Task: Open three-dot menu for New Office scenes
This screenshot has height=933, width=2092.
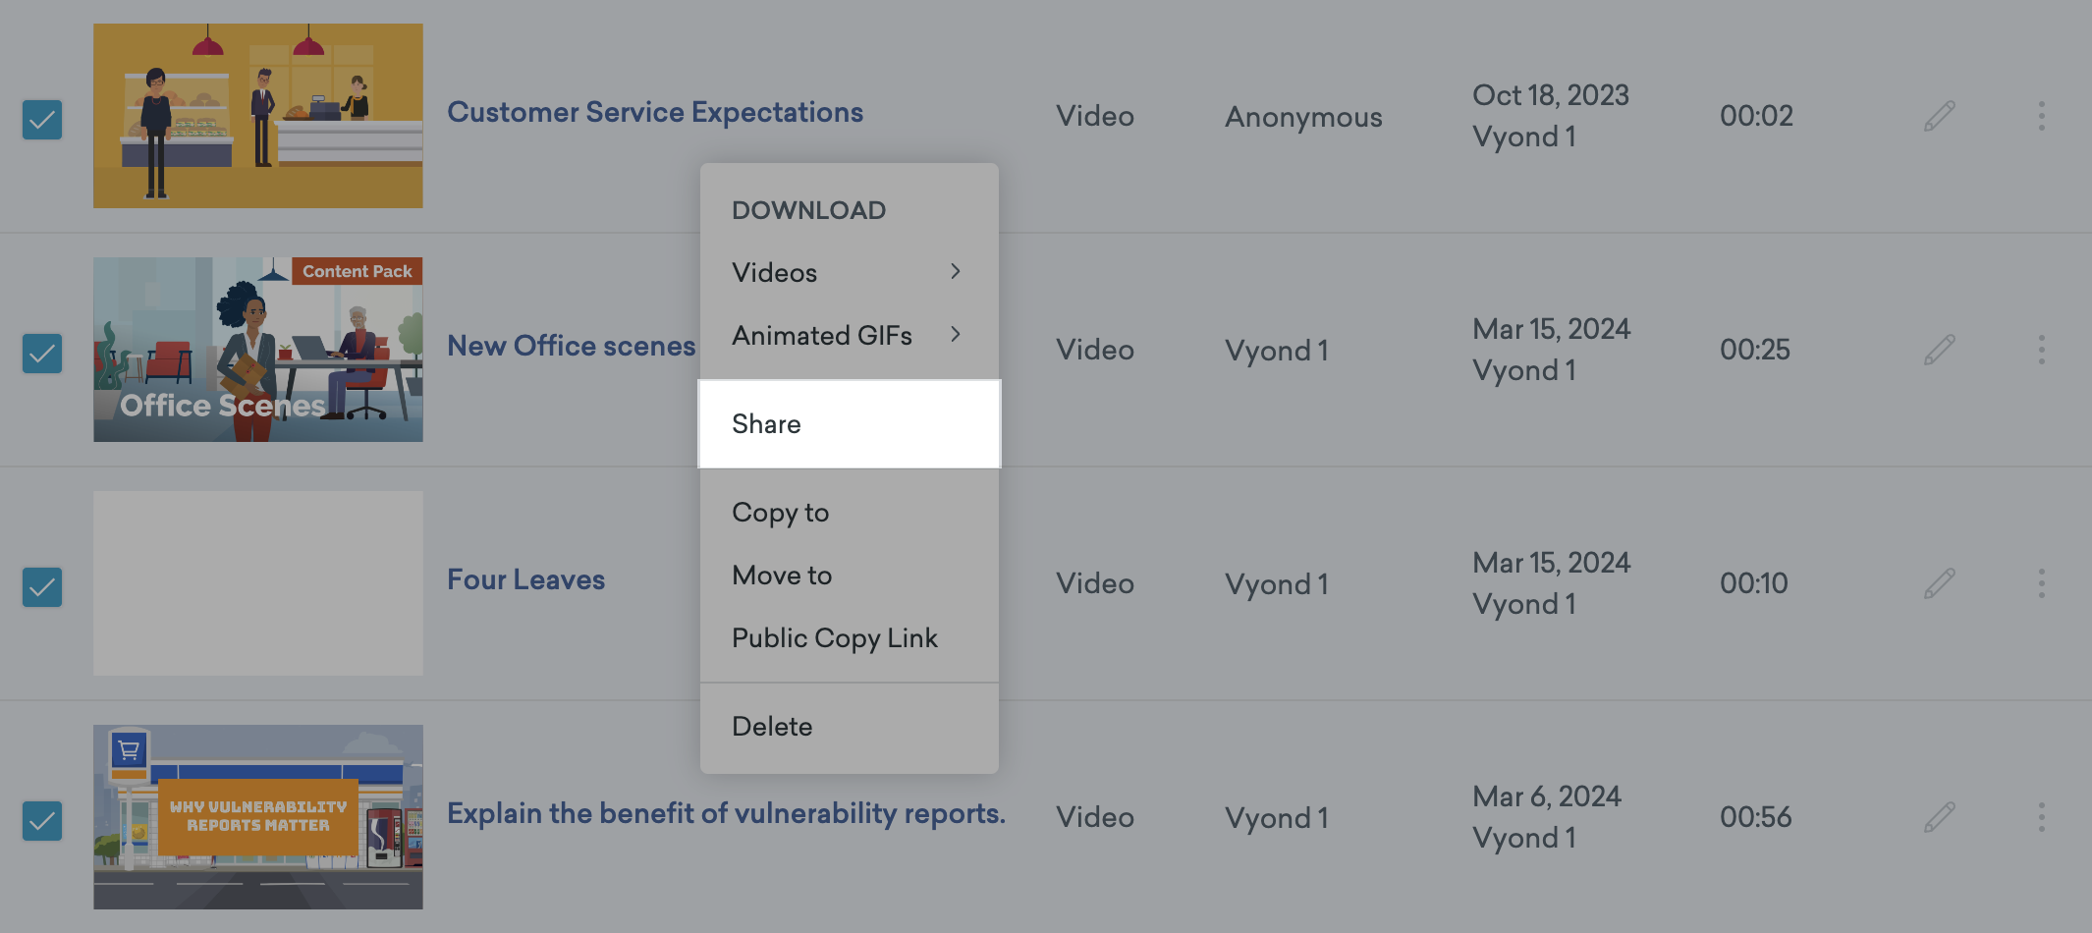Action: [x=2041, y=350]
